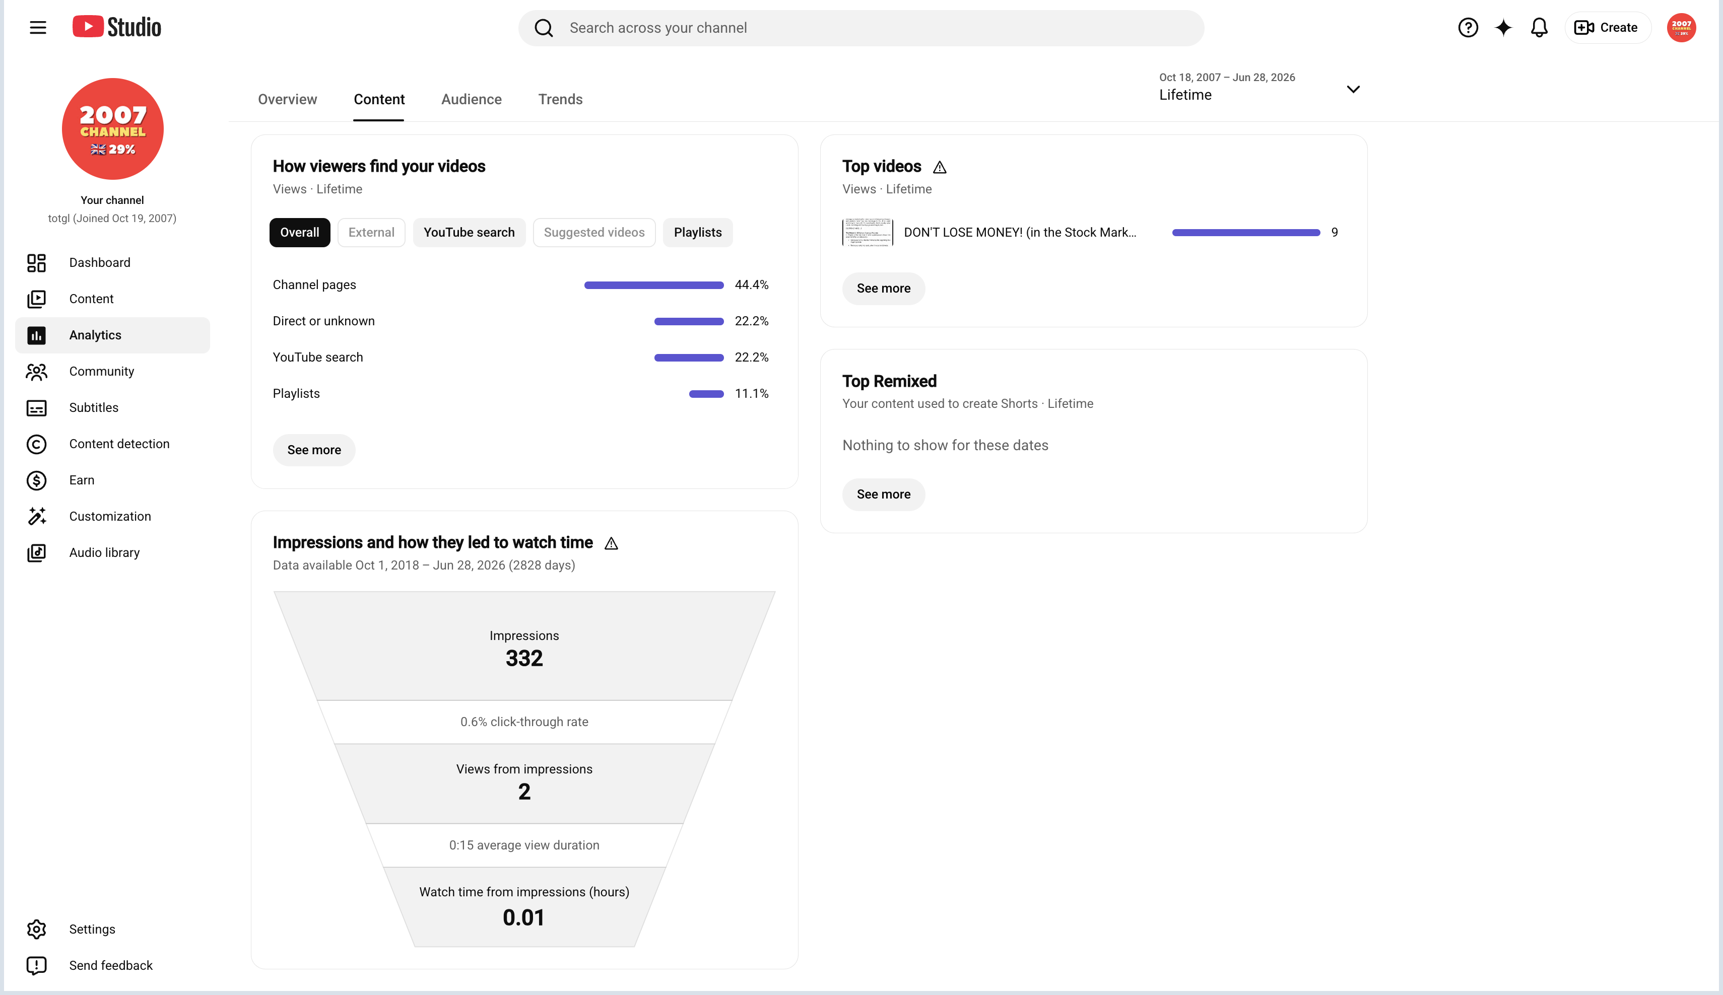
Task: Click the sparkle AI assistant icon
Action: tap(1503, 27)
